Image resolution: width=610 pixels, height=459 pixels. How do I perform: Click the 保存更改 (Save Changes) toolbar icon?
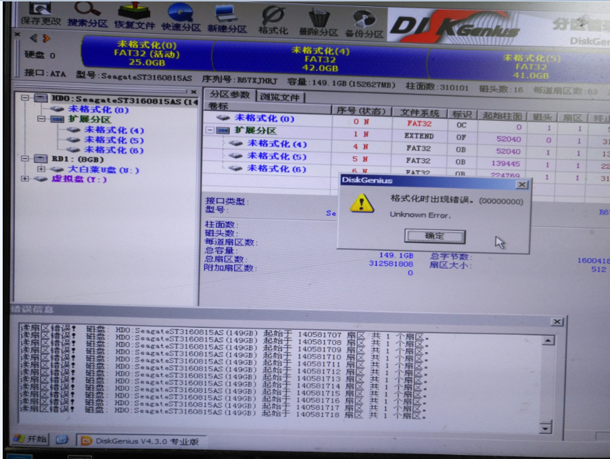41,14
